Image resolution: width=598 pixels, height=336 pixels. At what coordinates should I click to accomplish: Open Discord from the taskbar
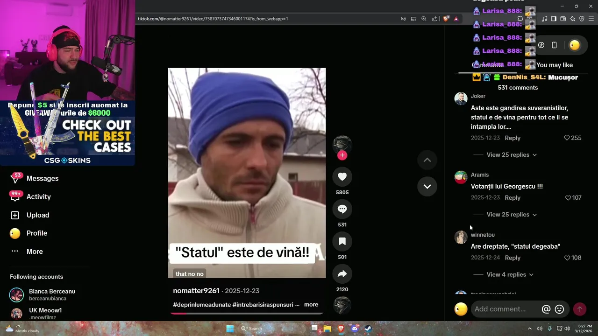(x=354, y=329)
